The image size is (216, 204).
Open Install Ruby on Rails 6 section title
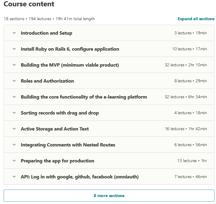click(70, 49)
